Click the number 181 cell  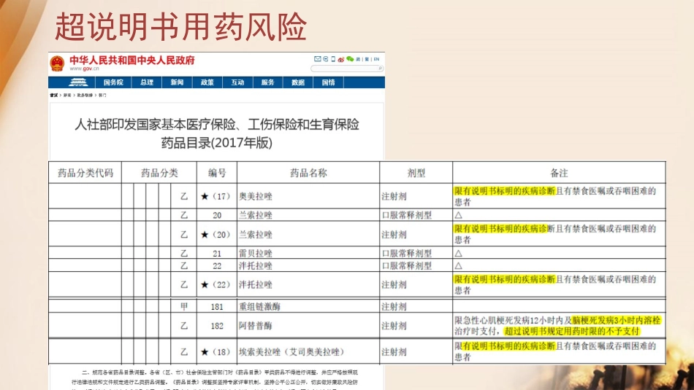[x=217, y=306]
